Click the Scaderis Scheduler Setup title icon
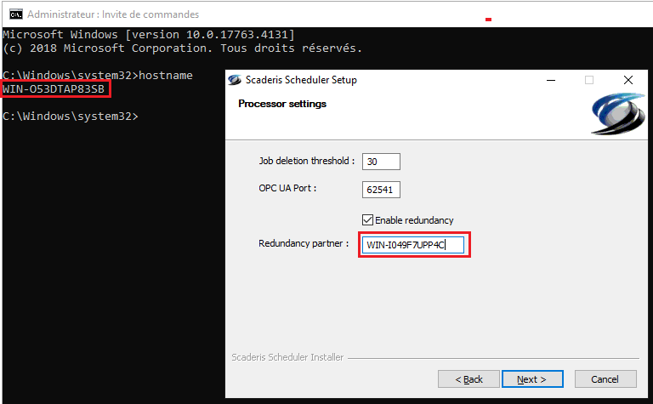 (236, 80)
